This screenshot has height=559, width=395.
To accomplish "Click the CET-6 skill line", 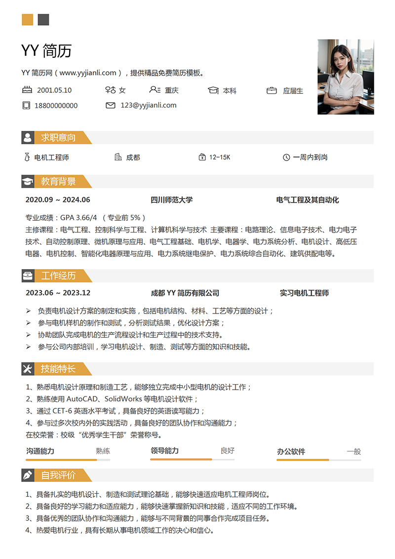I will (x=115, y=411).
